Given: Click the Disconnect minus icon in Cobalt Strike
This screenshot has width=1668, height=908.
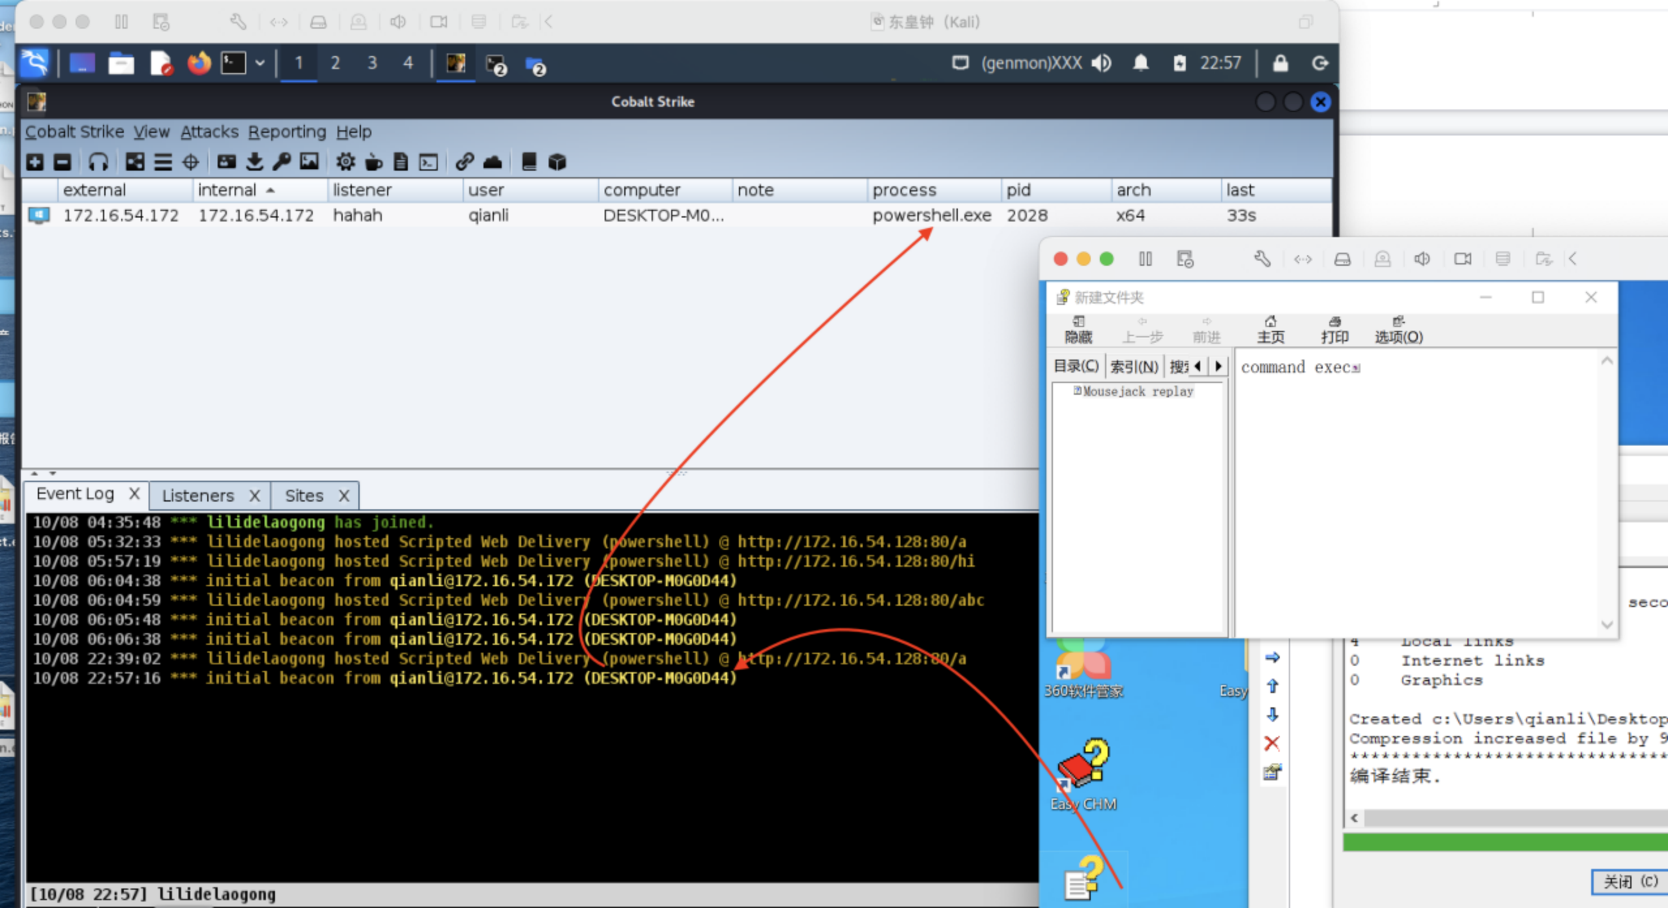Looking at the screenshot, I should click(63, 162).
